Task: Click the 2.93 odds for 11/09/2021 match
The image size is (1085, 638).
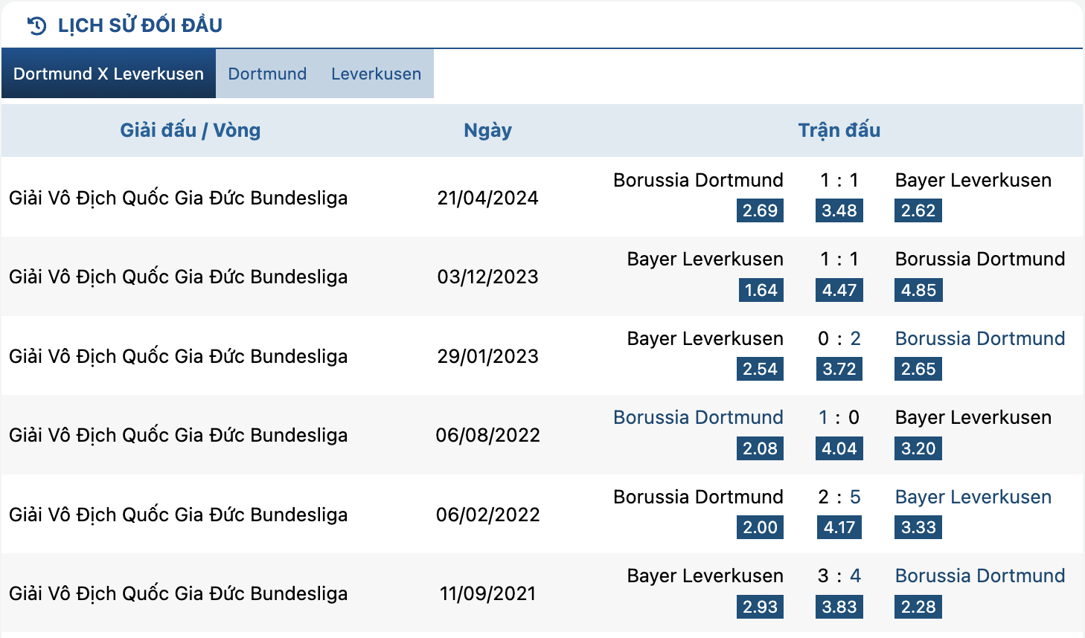Action: (760, 607)
